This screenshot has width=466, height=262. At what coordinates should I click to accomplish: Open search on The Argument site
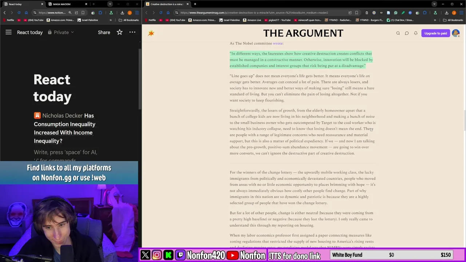coord(398,33)
